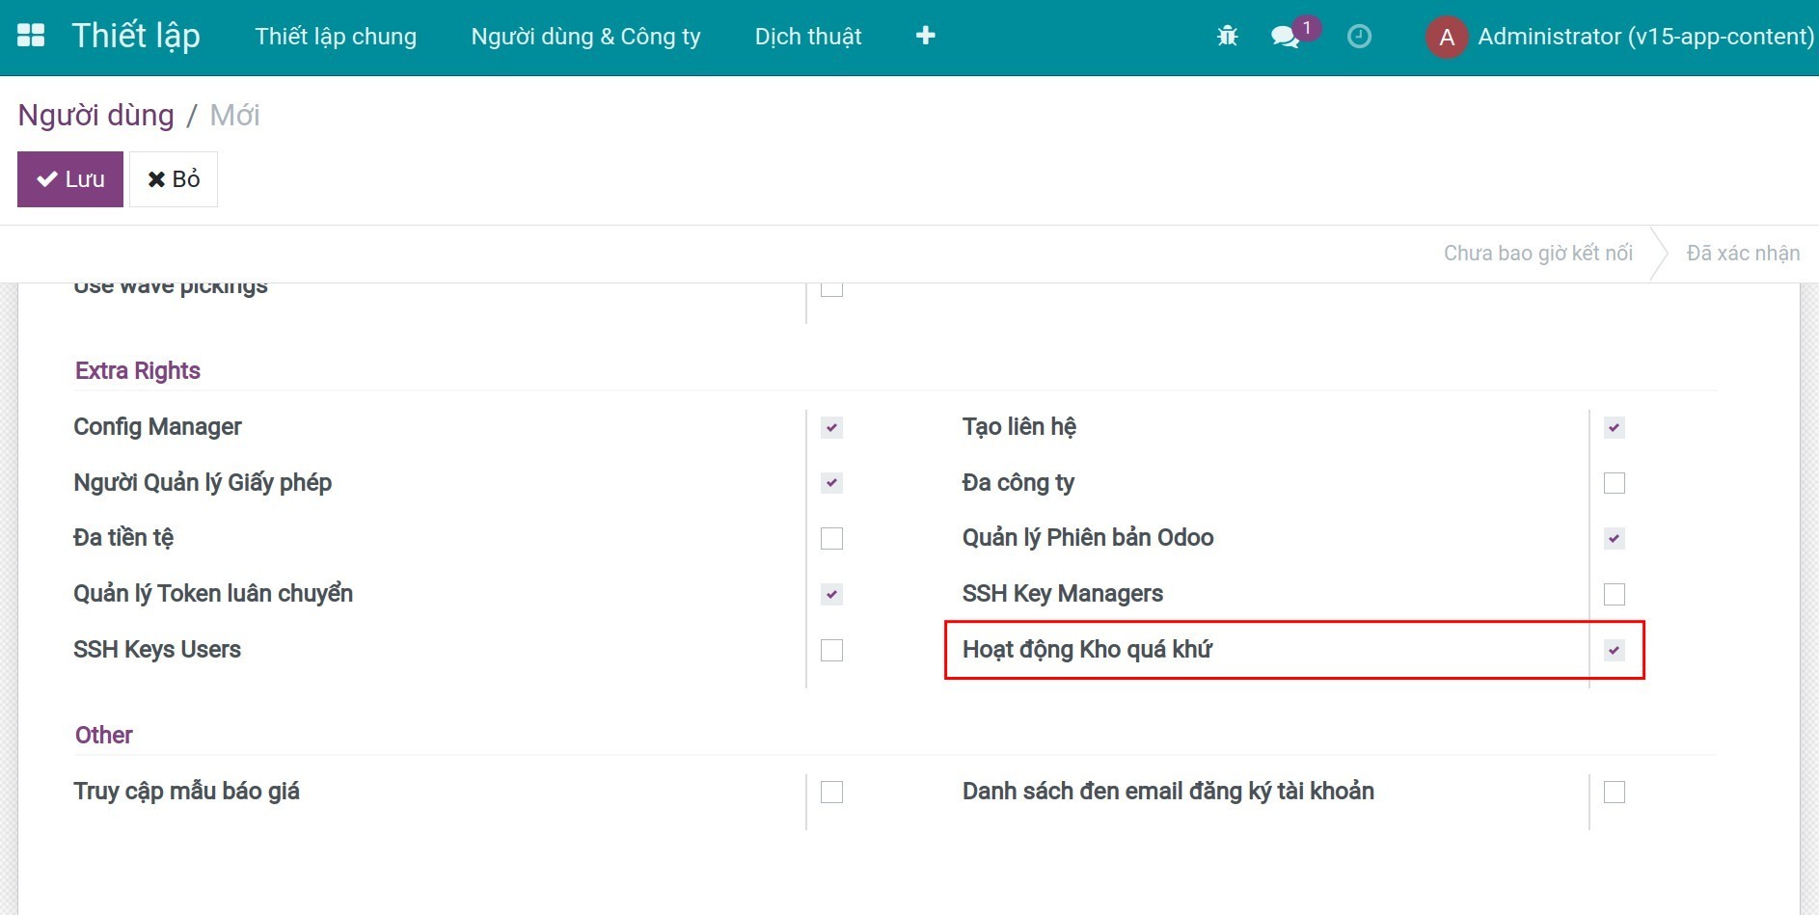Click Người dùng in the breadcrumb
1819x915 pixels.
tap(95, 115)
